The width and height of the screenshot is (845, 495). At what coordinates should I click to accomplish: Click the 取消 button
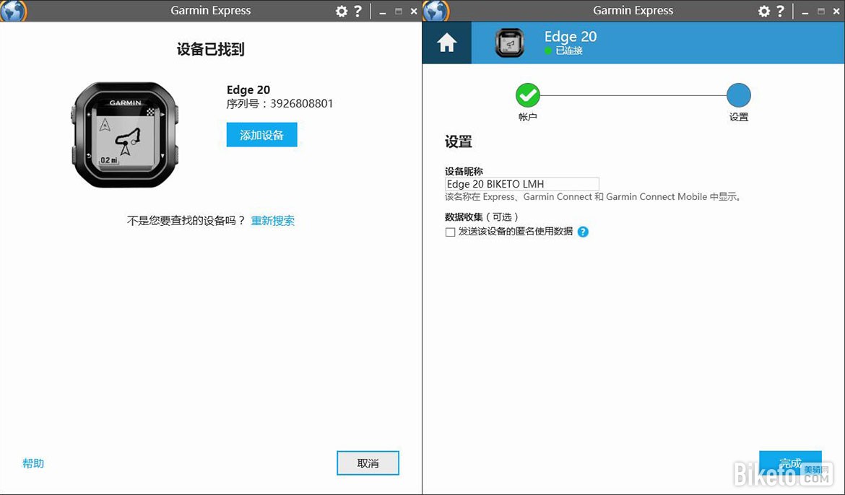pos(368,463)
